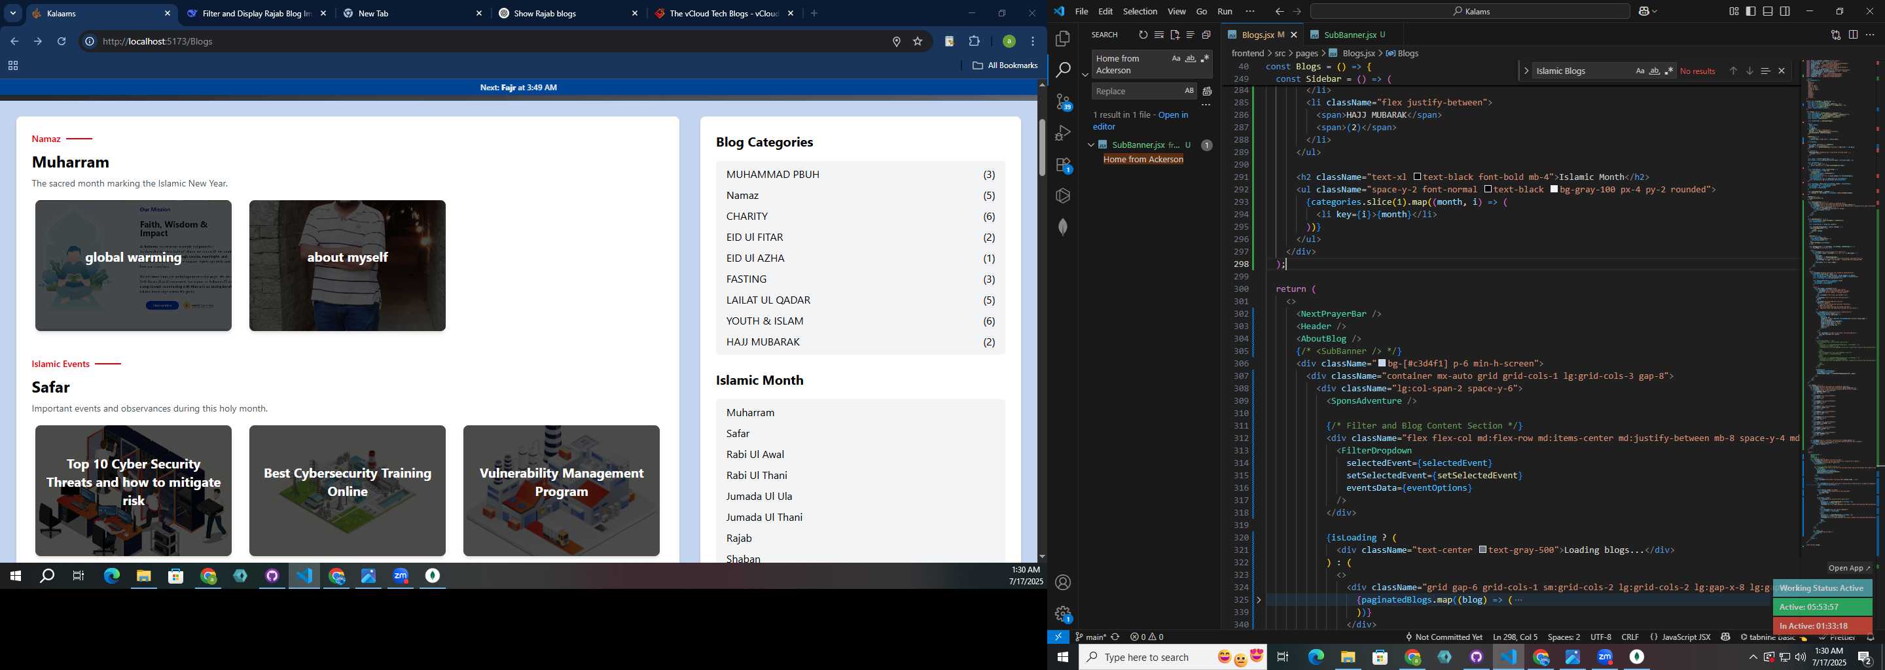
Task: Toggle bottom panel visibility in VS Code
Action: pyautogui.click(x=1767, y=11)
